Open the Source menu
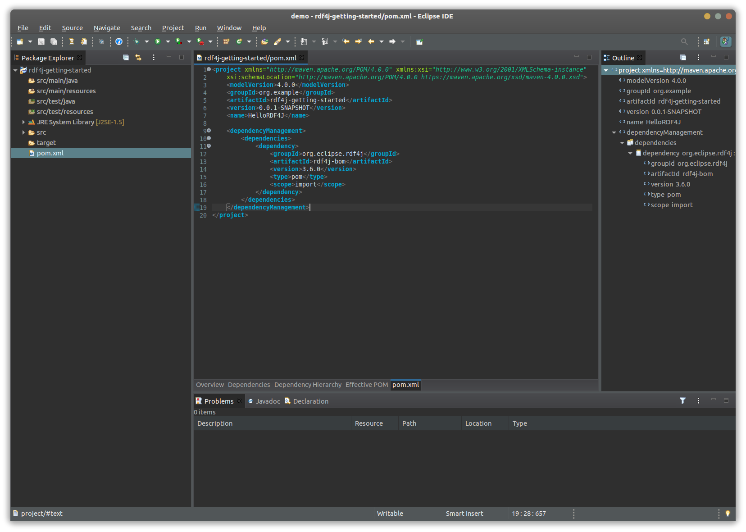The image size is (746, 532). point(73,28)
